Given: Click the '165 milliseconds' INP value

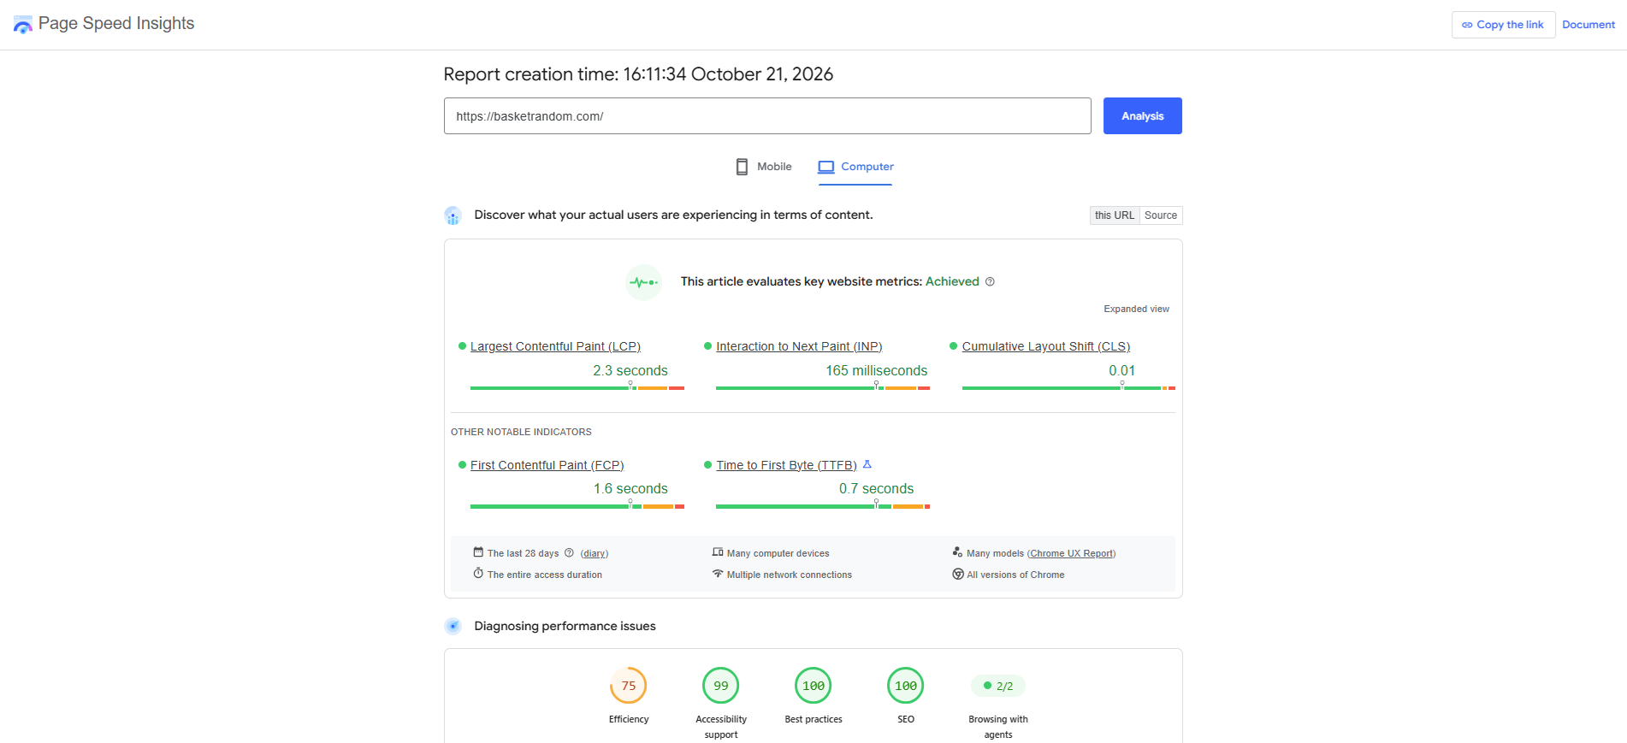Looking at the screenshot, I should (x=876, y=370).
